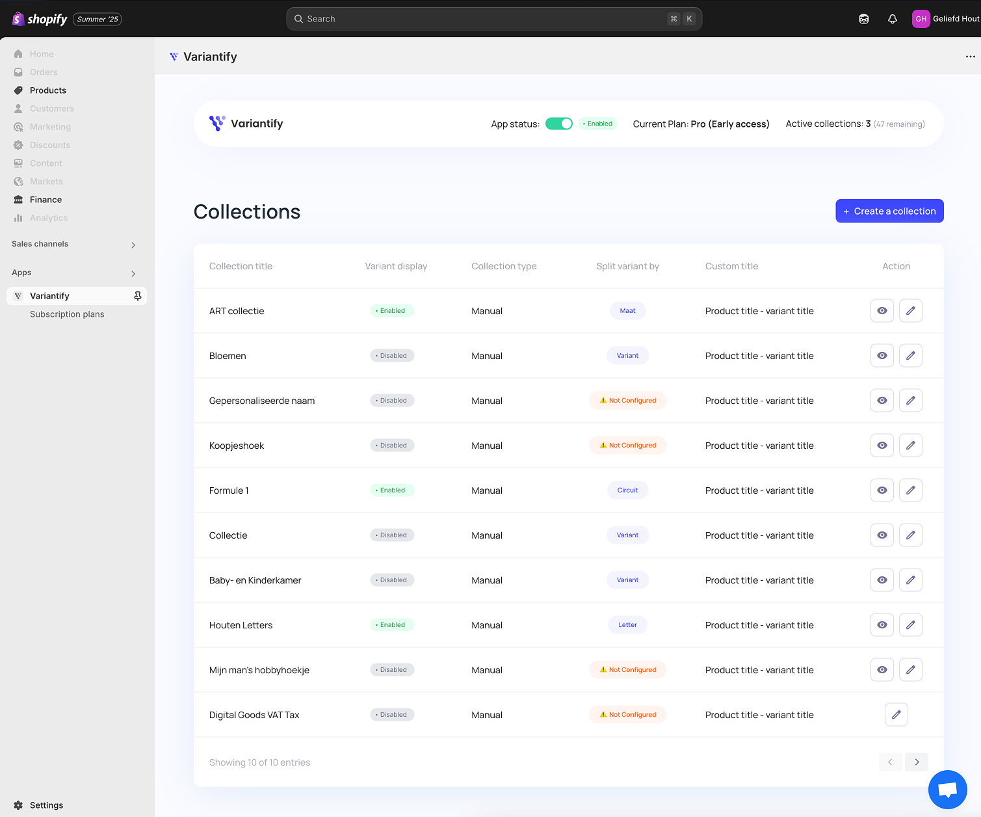The width and height of the screenshot is (981, 817).
Task: Open Products in sidebar
Action: click(x=48, y=90)
